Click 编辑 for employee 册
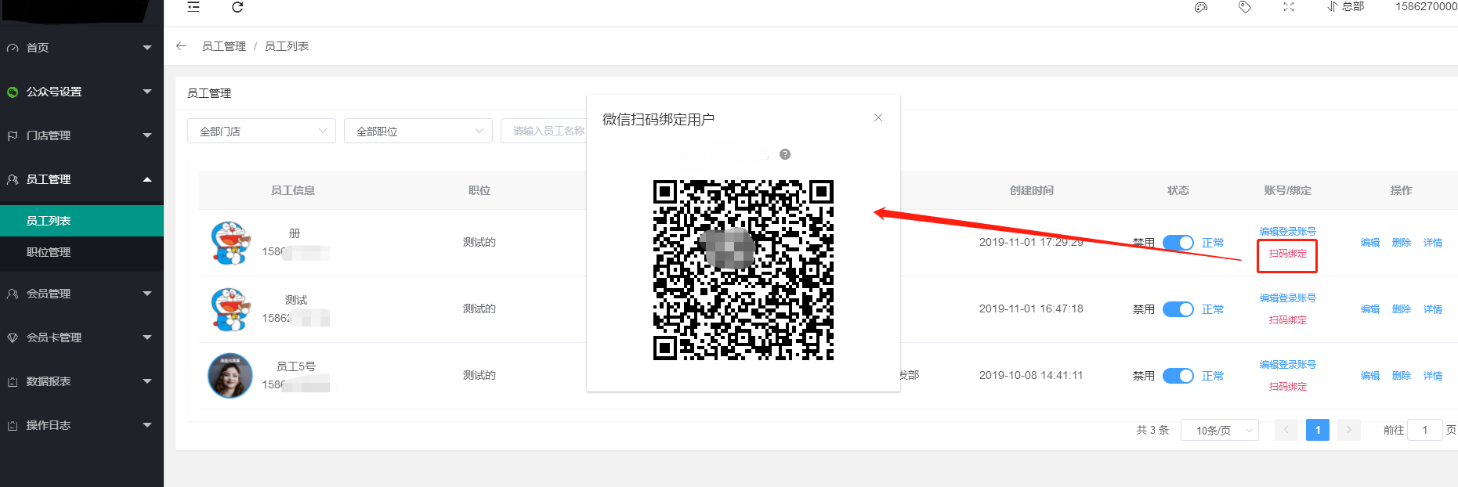Screen dimensions: 1458x487 (1370, 243)
